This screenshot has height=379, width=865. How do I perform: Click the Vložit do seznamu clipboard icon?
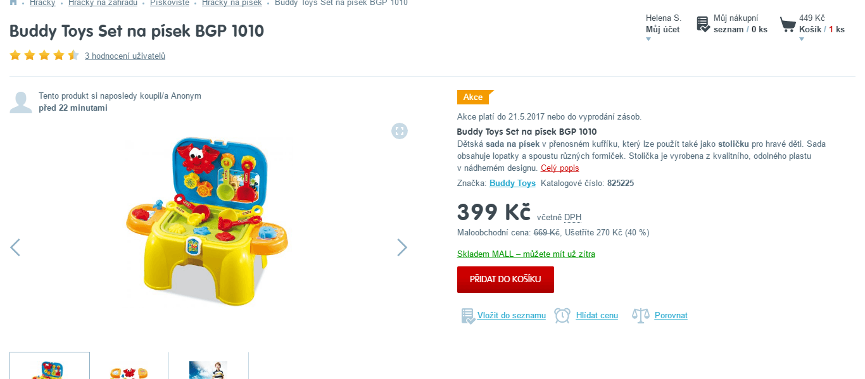[468, 315]
